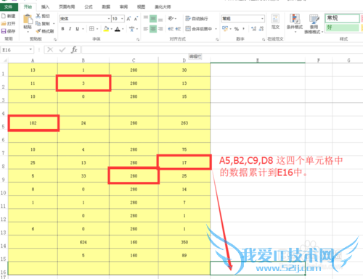Screen dimensions: 363x279
Task: Toggle italic formatting (I)
Action: 70,29
